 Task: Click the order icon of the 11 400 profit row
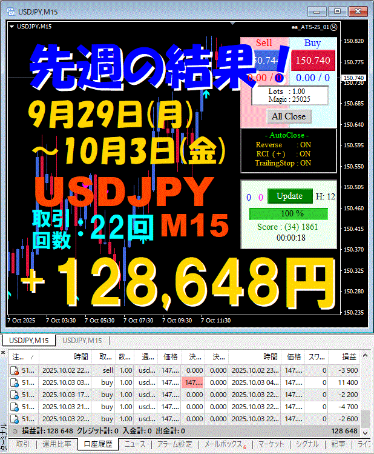(15, 382)
